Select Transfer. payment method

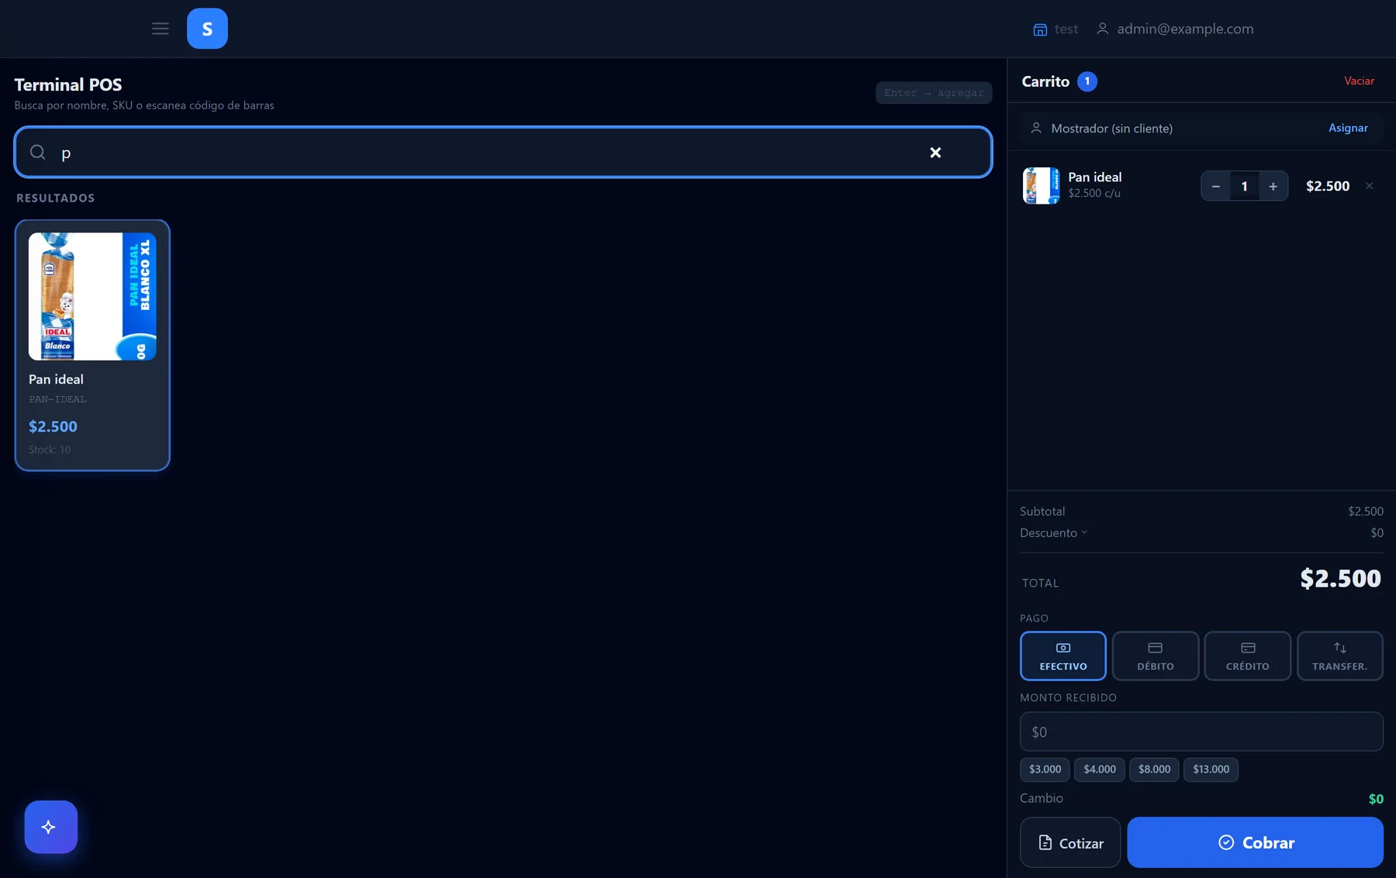1340,656
